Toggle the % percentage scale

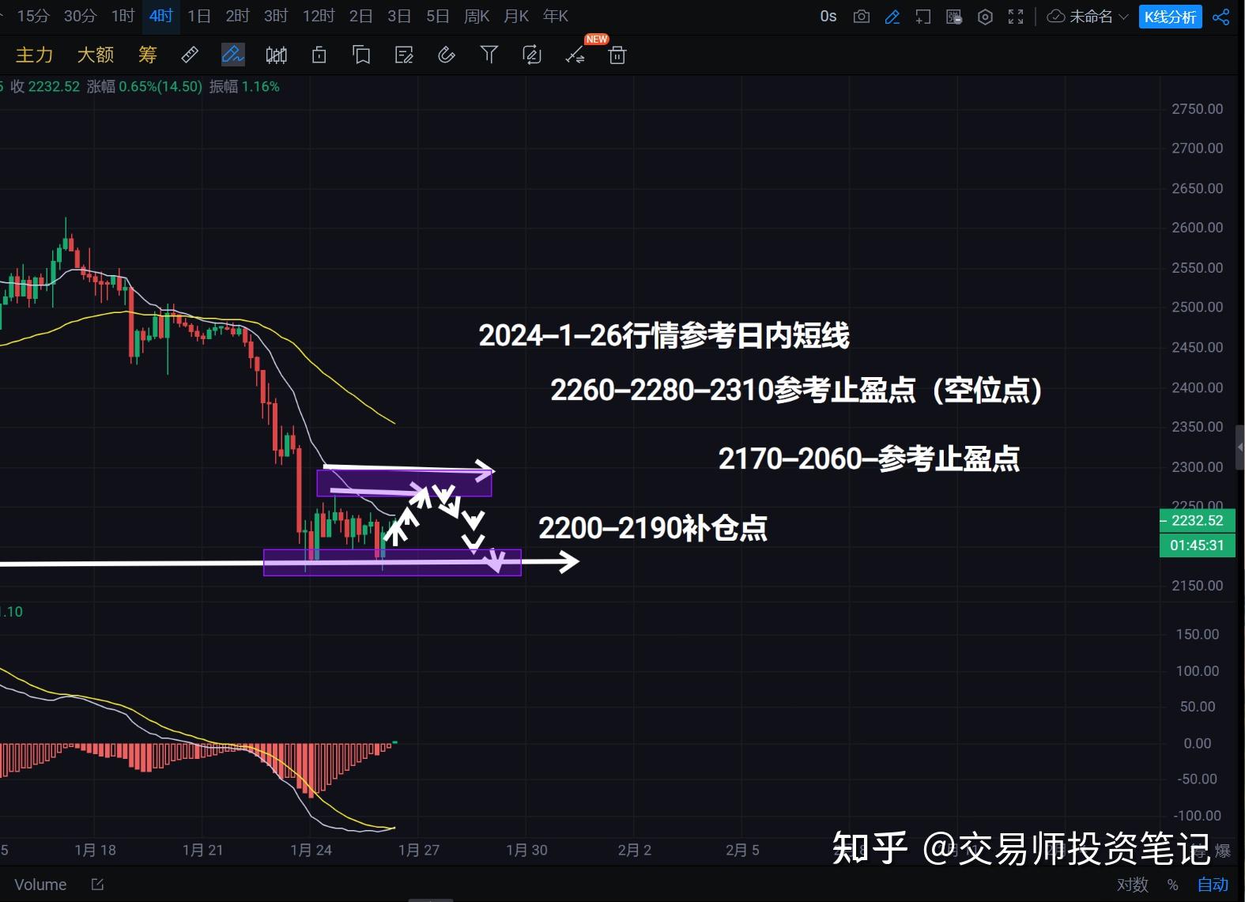[x=1173, y=885]
